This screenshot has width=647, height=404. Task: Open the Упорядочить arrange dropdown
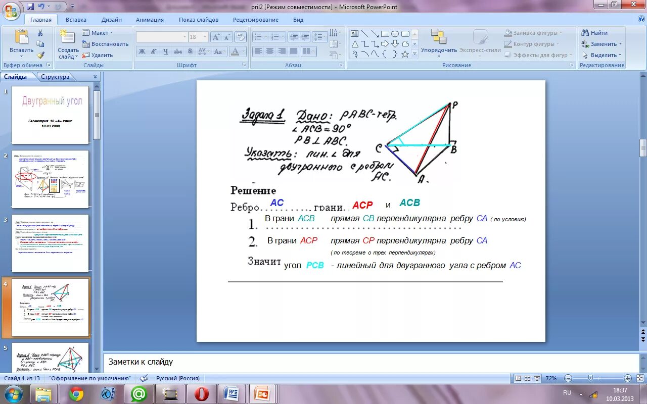tap(439, 43)
